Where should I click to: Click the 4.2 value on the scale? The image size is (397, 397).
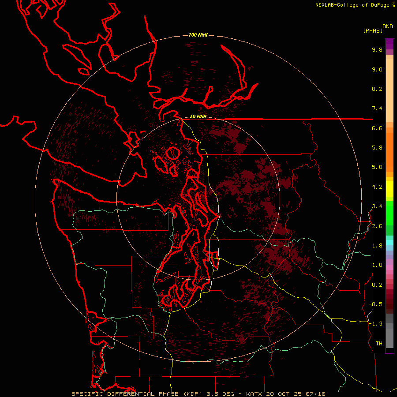tap(377, 187)
